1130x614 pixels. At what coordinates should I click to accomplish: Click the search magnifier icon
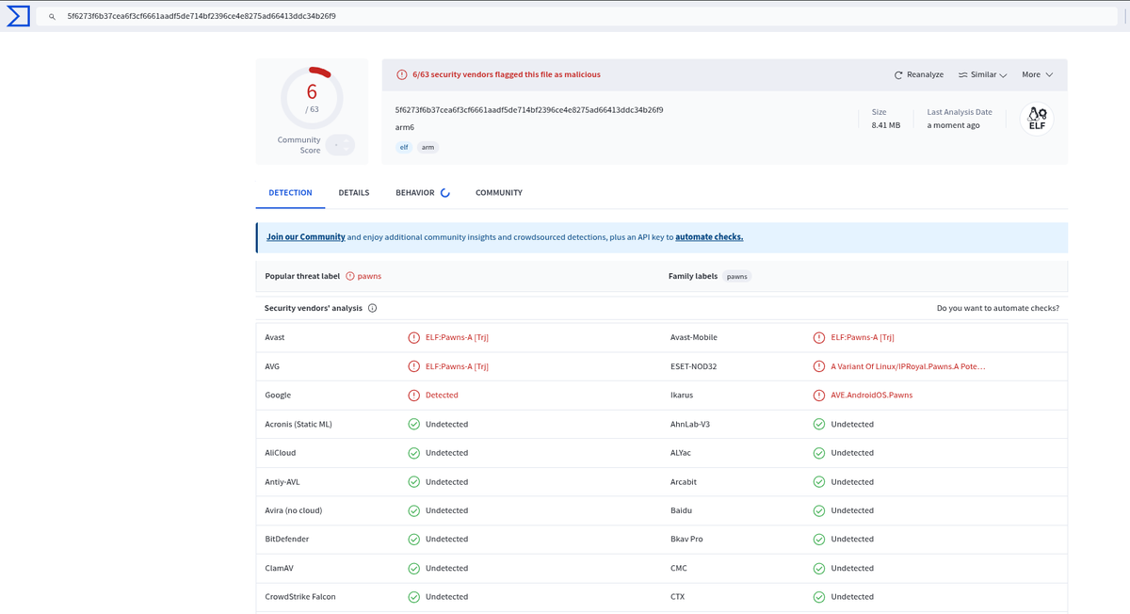tap(52, 17)
